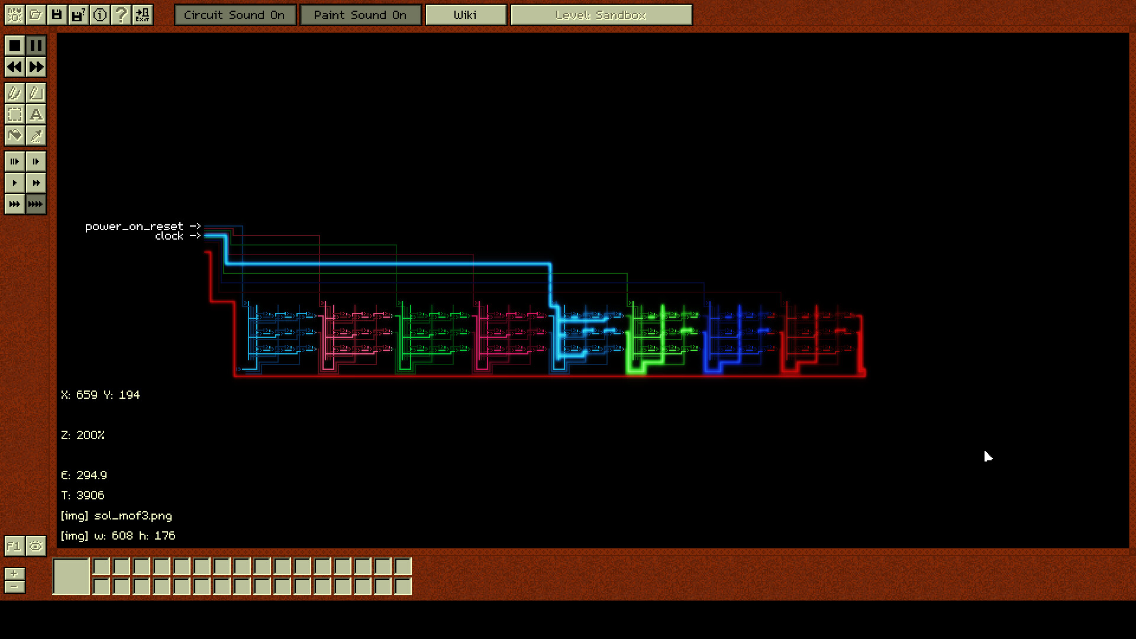Viewport: 1136px width, 639px height.
Task: Open a saved circuit file
Action: click(x=35, y=15)
